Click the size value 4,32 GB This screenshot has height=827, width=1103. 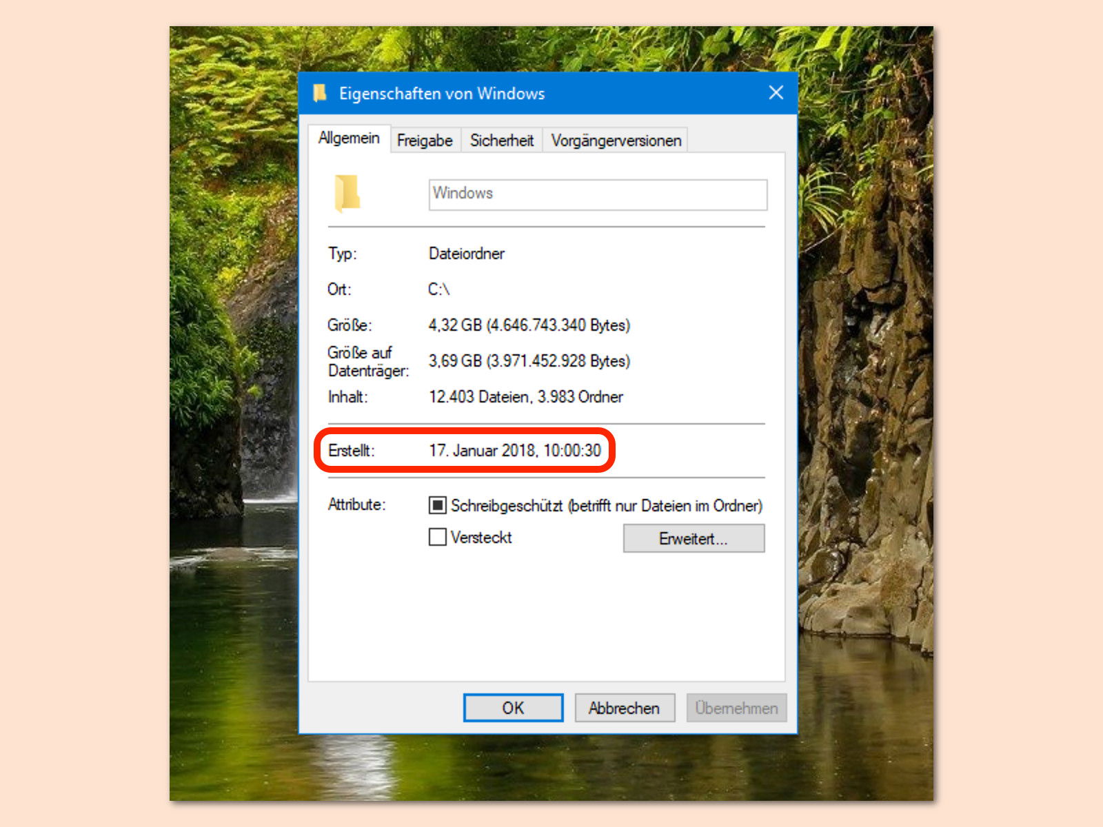(529, 325)
